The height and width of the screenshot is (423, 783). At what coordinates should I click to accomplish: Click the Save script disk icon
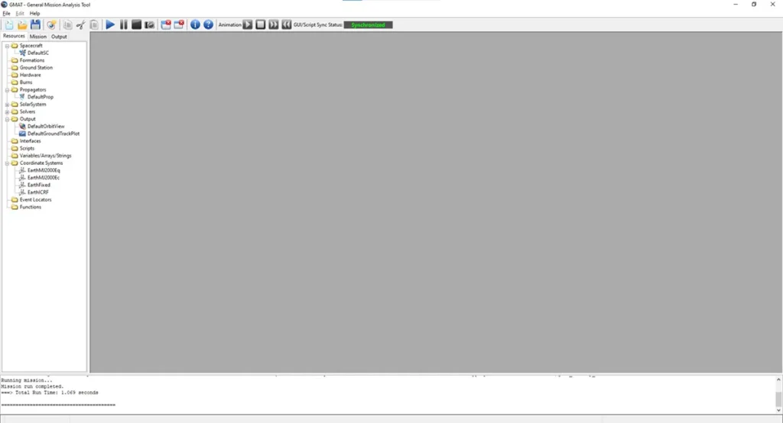pos(35,25)
